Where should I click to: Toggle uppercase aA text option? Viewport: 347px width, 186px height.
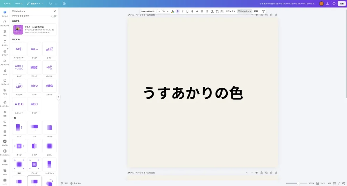tap(197, 11)
